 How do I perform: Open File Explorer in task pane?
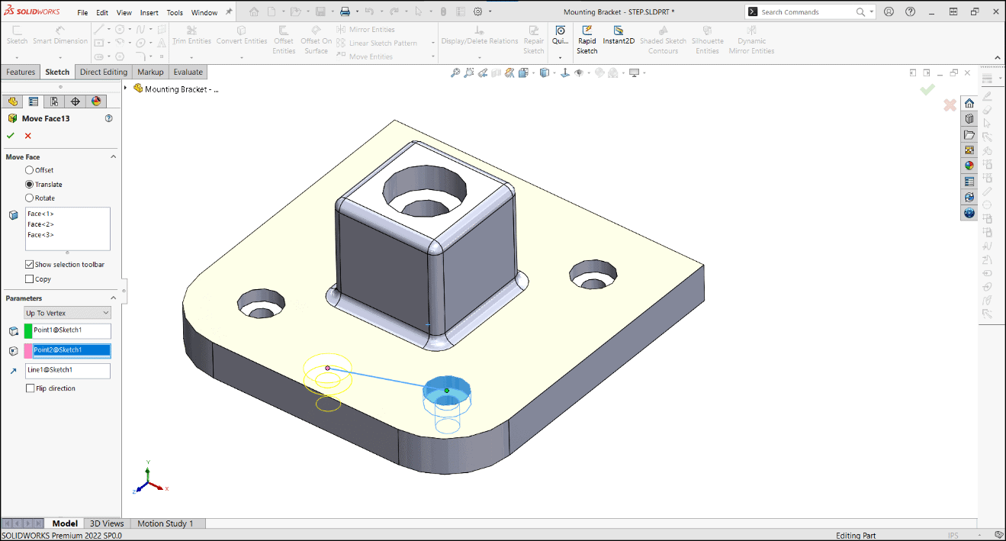coord(969,135)
